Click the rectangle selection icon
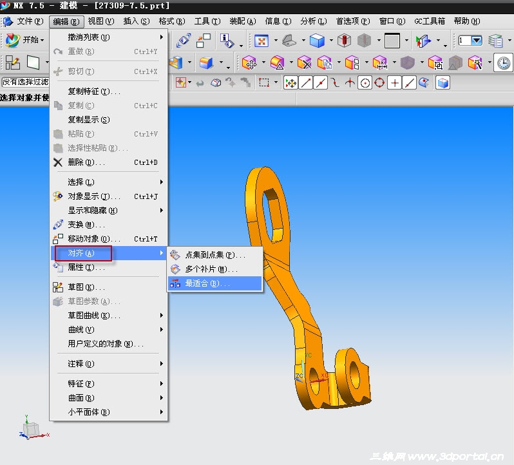This screenshot has height=465, width=514. point(264,82)
